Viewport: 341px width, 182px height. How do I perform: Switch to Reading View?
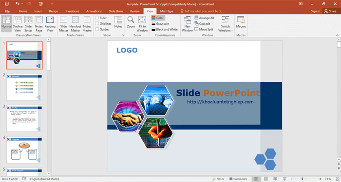50,24
